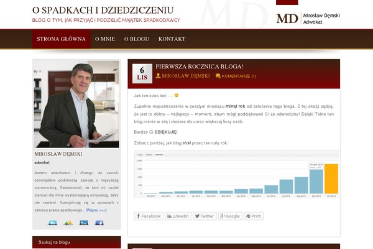
Task: Open the Kontakt page
Action: (172, 39)
